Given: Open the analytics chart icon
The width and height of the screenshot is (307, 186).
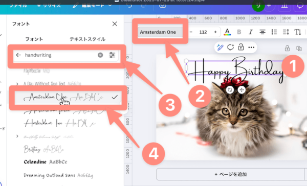Looking at the screenshot, I should click(284, 6).
